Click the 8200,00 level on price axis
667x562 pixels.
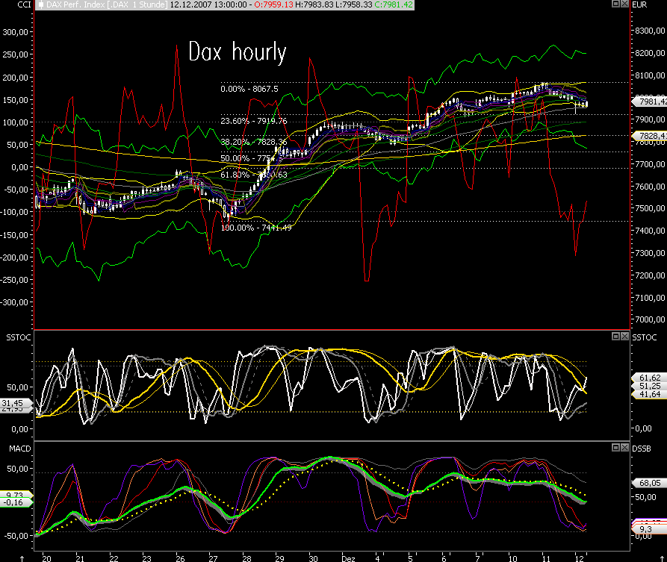coord(650,53)
